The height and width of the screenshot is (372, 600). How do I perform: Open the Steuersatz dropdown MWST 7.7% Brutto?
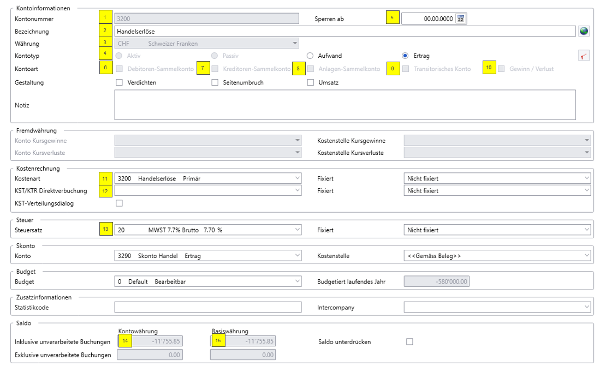click(x=208, y=230)
